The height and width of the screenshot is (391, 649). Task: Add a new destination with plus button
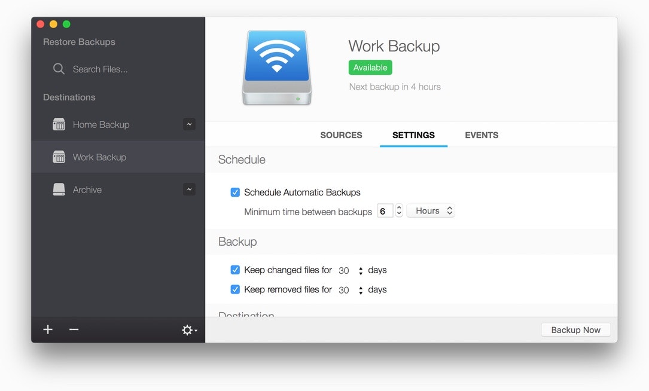[x=48, y=329]
